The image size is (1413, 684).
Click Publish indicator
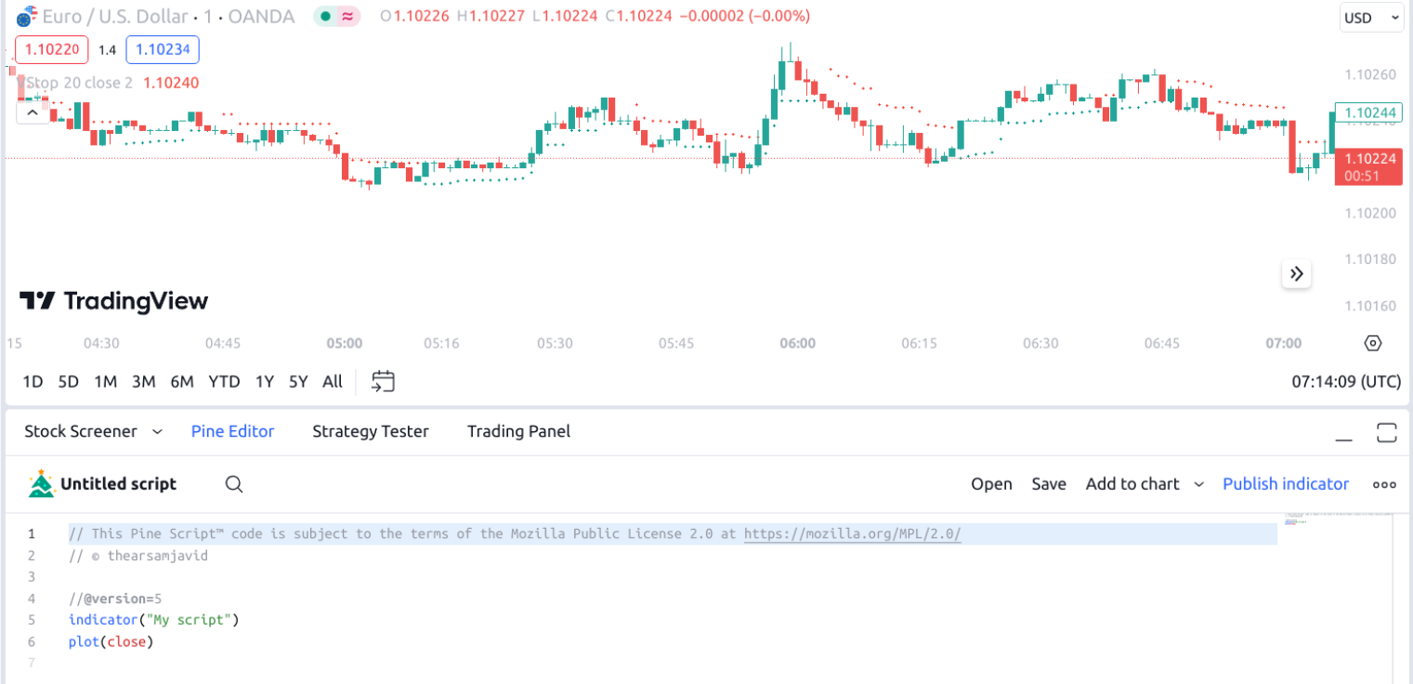tap(1286, 484)
